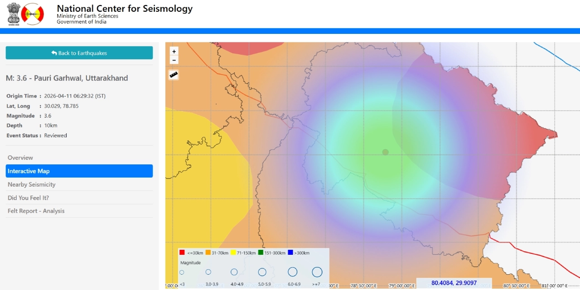Image resolution: width=580 pixels, height=290 pixels.
Task: Click the earthquake epicenter marker
Action: 385,152
